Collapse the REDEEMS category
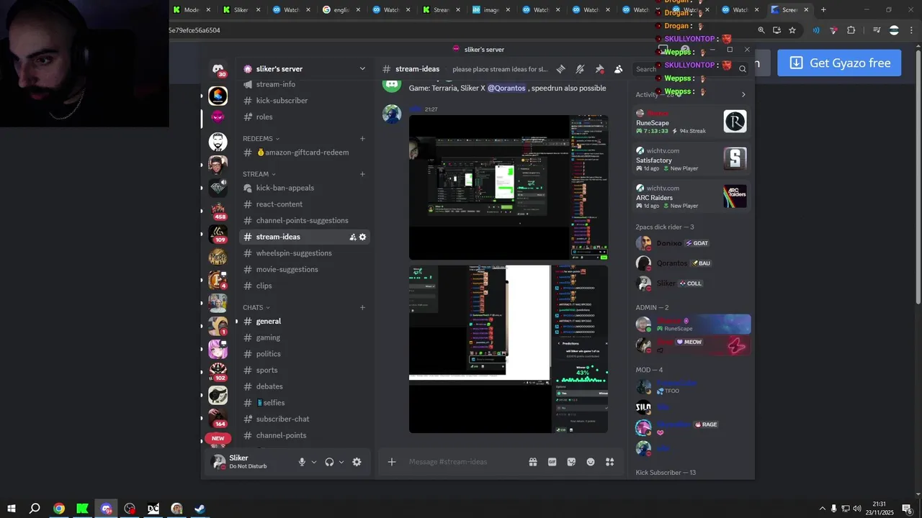This screenshot has height=518, width=922. pyautogui.click(x=261, y=138)
